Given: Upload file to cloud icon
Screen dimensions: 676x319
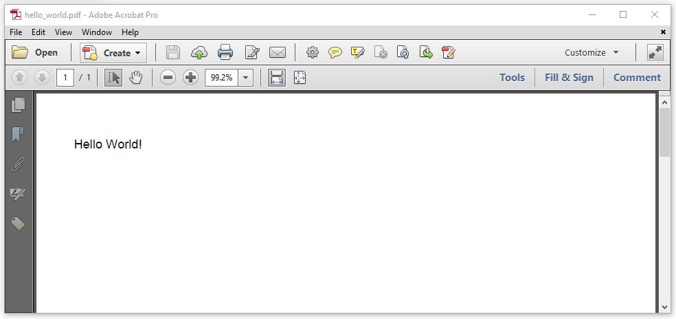Looking at the screenshot, I should [199, 53].
